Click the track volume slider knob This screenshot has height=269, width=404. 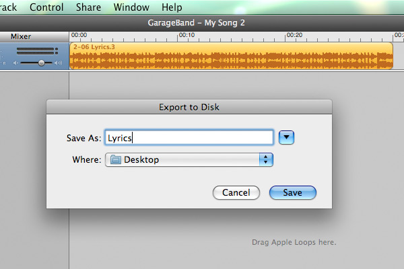[42, 63]
